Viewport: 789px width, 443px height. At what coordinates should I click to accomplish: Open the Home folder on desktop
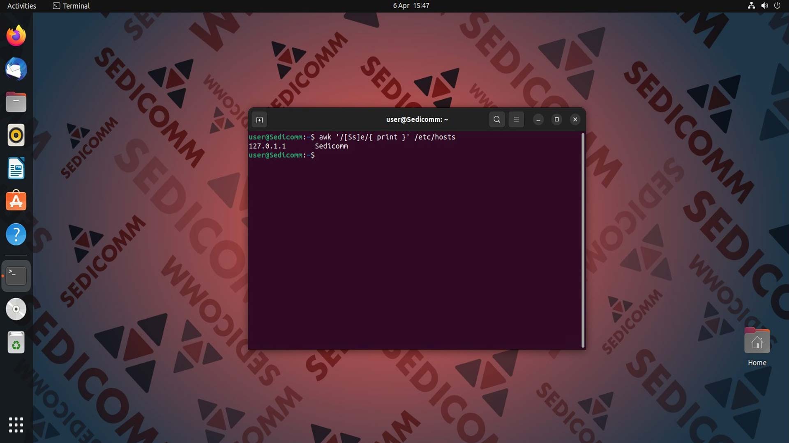pyautogui.click(x=757, y=341)
